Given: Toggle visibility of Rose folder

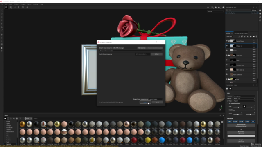Looking at the screenshot, I should [x=227, y=79].
